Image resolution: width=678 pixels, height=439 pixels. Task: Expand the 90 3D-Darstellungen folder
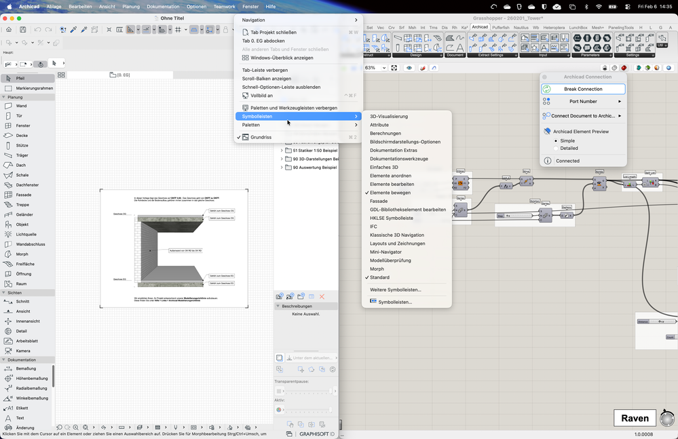coord(282,159)
